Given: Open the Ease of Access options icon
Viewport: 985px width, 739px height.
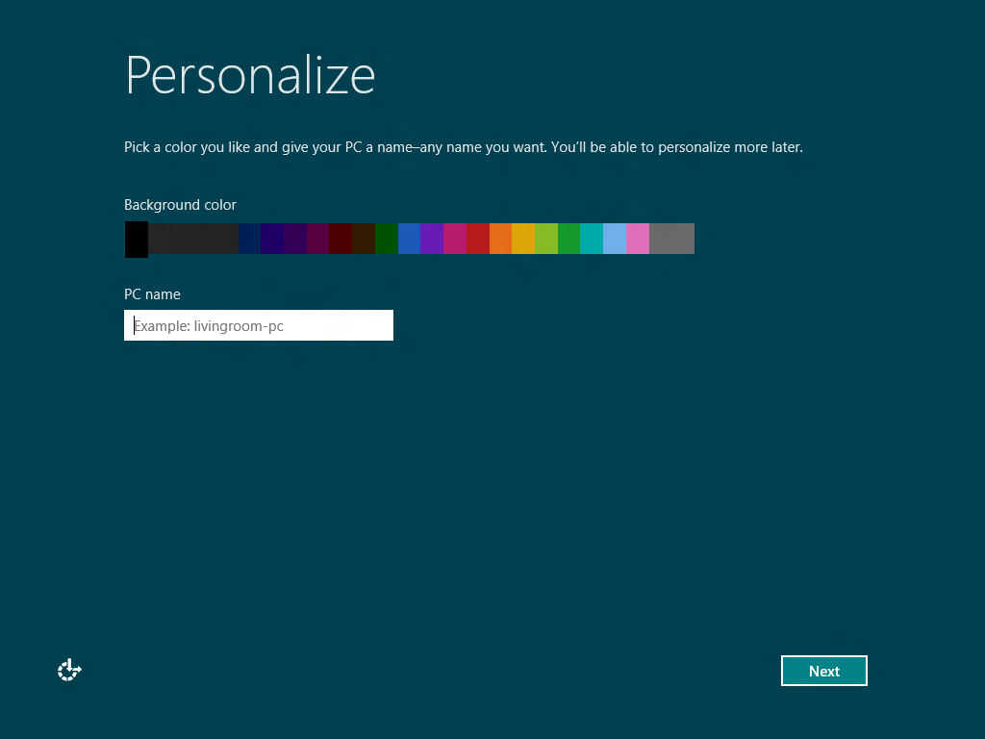Looking at the screenshot, I should (69, 671).
